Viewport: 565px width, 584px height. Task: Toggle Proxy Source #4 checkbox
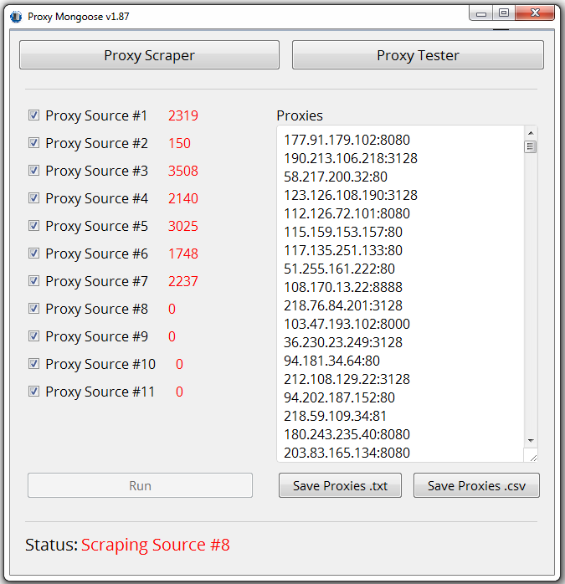[34, 198]
